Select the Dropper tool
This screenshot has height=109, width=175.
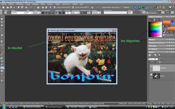[2, 29]
